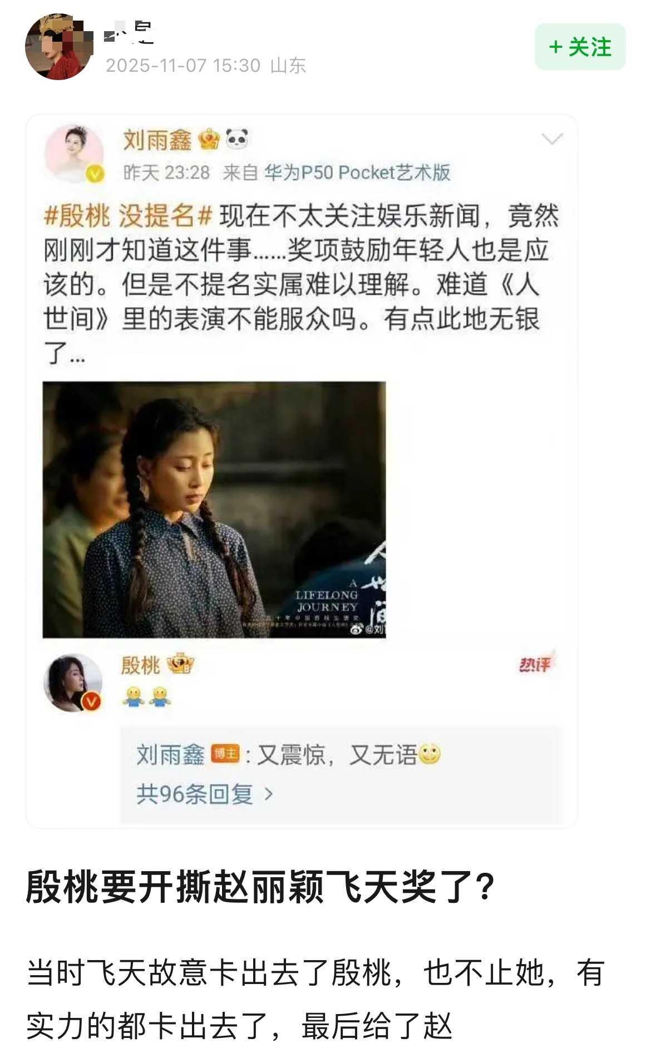651x1063 pixels.
Task: Tap the crown badge next to 殷桃
Action: coord(180,664)
